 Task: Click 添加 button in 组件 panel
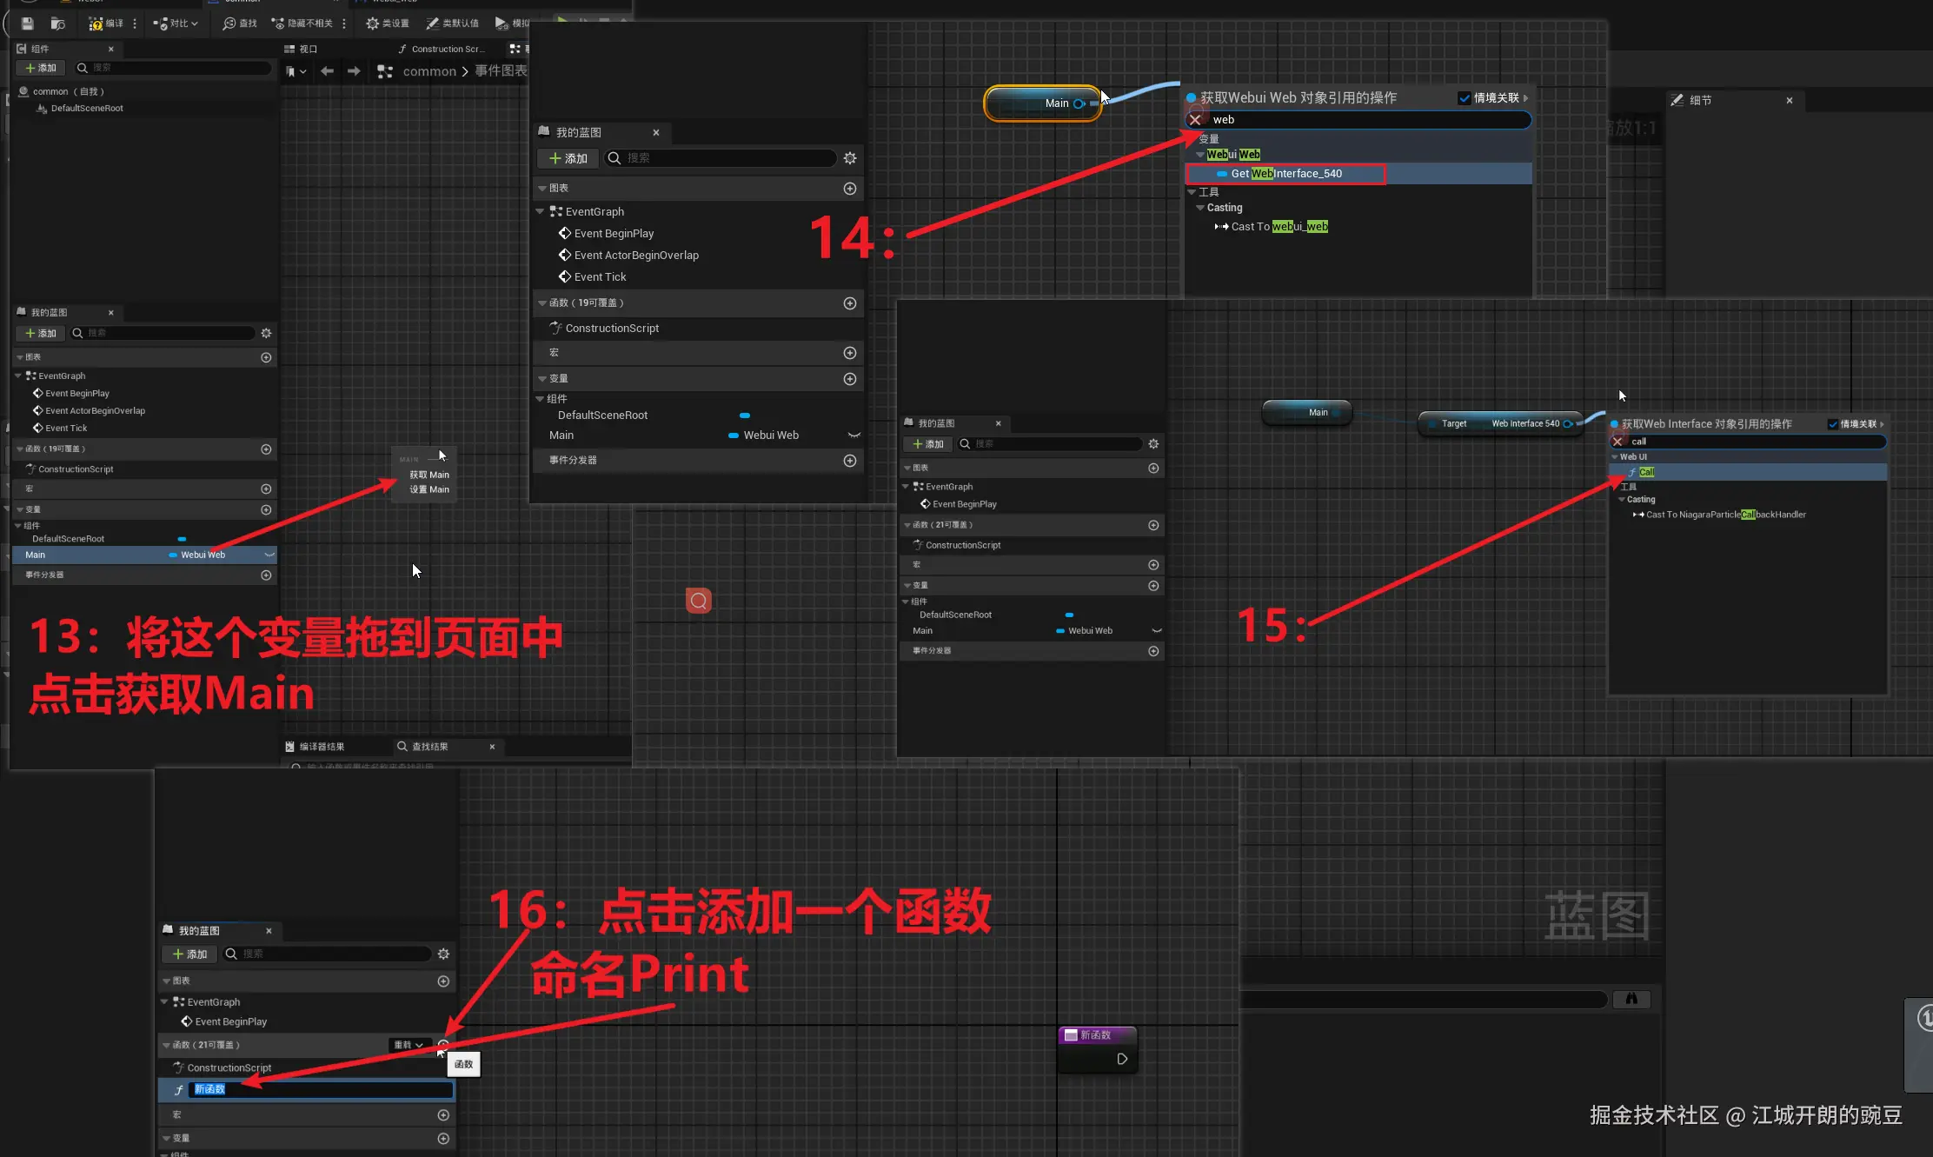[x=40, y=68]
